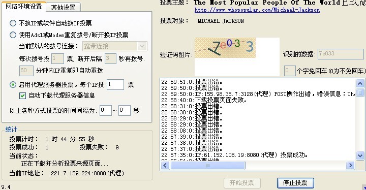366x190 pixels.
Task: Click the log scroll down arrow
Action: point(360,155)
